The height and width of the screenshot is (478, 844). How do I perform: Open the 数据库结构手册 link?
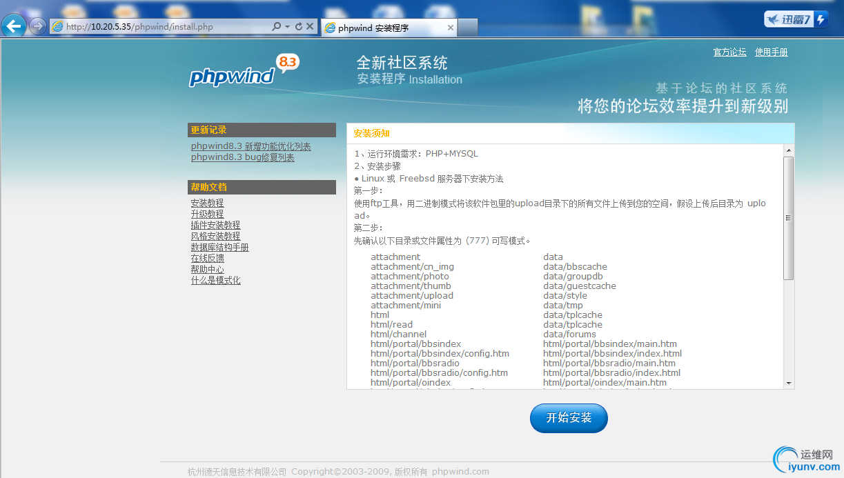click(219, 247)
